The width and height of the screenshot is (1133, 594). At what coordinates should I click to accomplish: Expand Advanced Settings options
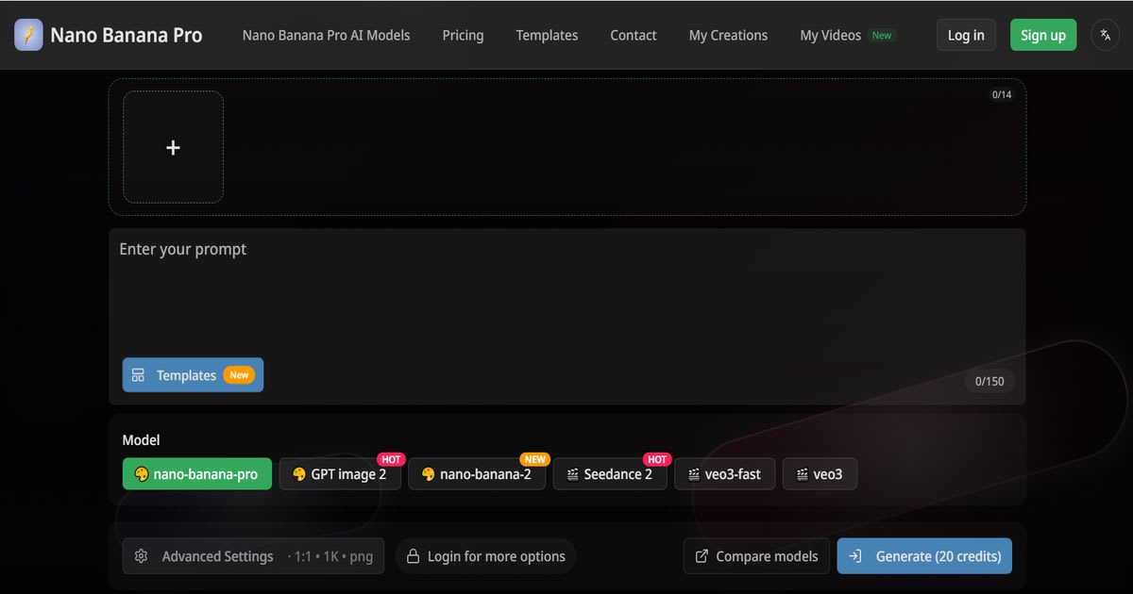pos(253,556)
